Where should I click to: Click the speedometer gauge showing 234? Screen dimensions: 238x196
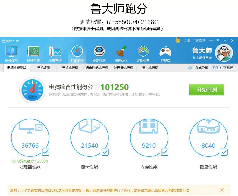32,90
